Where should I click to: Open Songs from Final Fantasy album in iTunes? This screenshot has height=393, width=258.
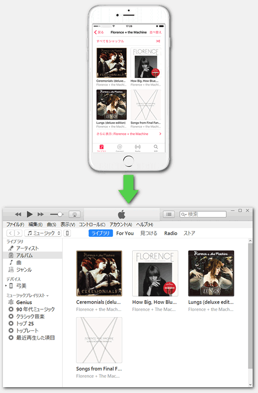[99, 340]
